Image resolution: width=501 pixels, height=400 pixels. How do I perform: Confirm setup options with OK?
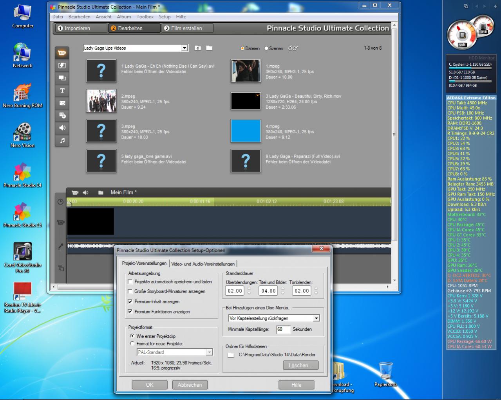150,385
